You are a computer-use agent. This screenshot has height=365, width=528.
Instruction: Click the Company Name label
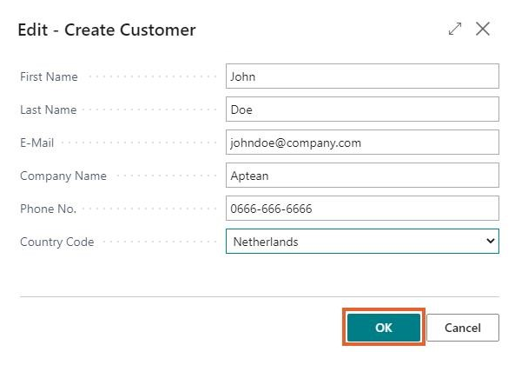click(x=63, y=176)
